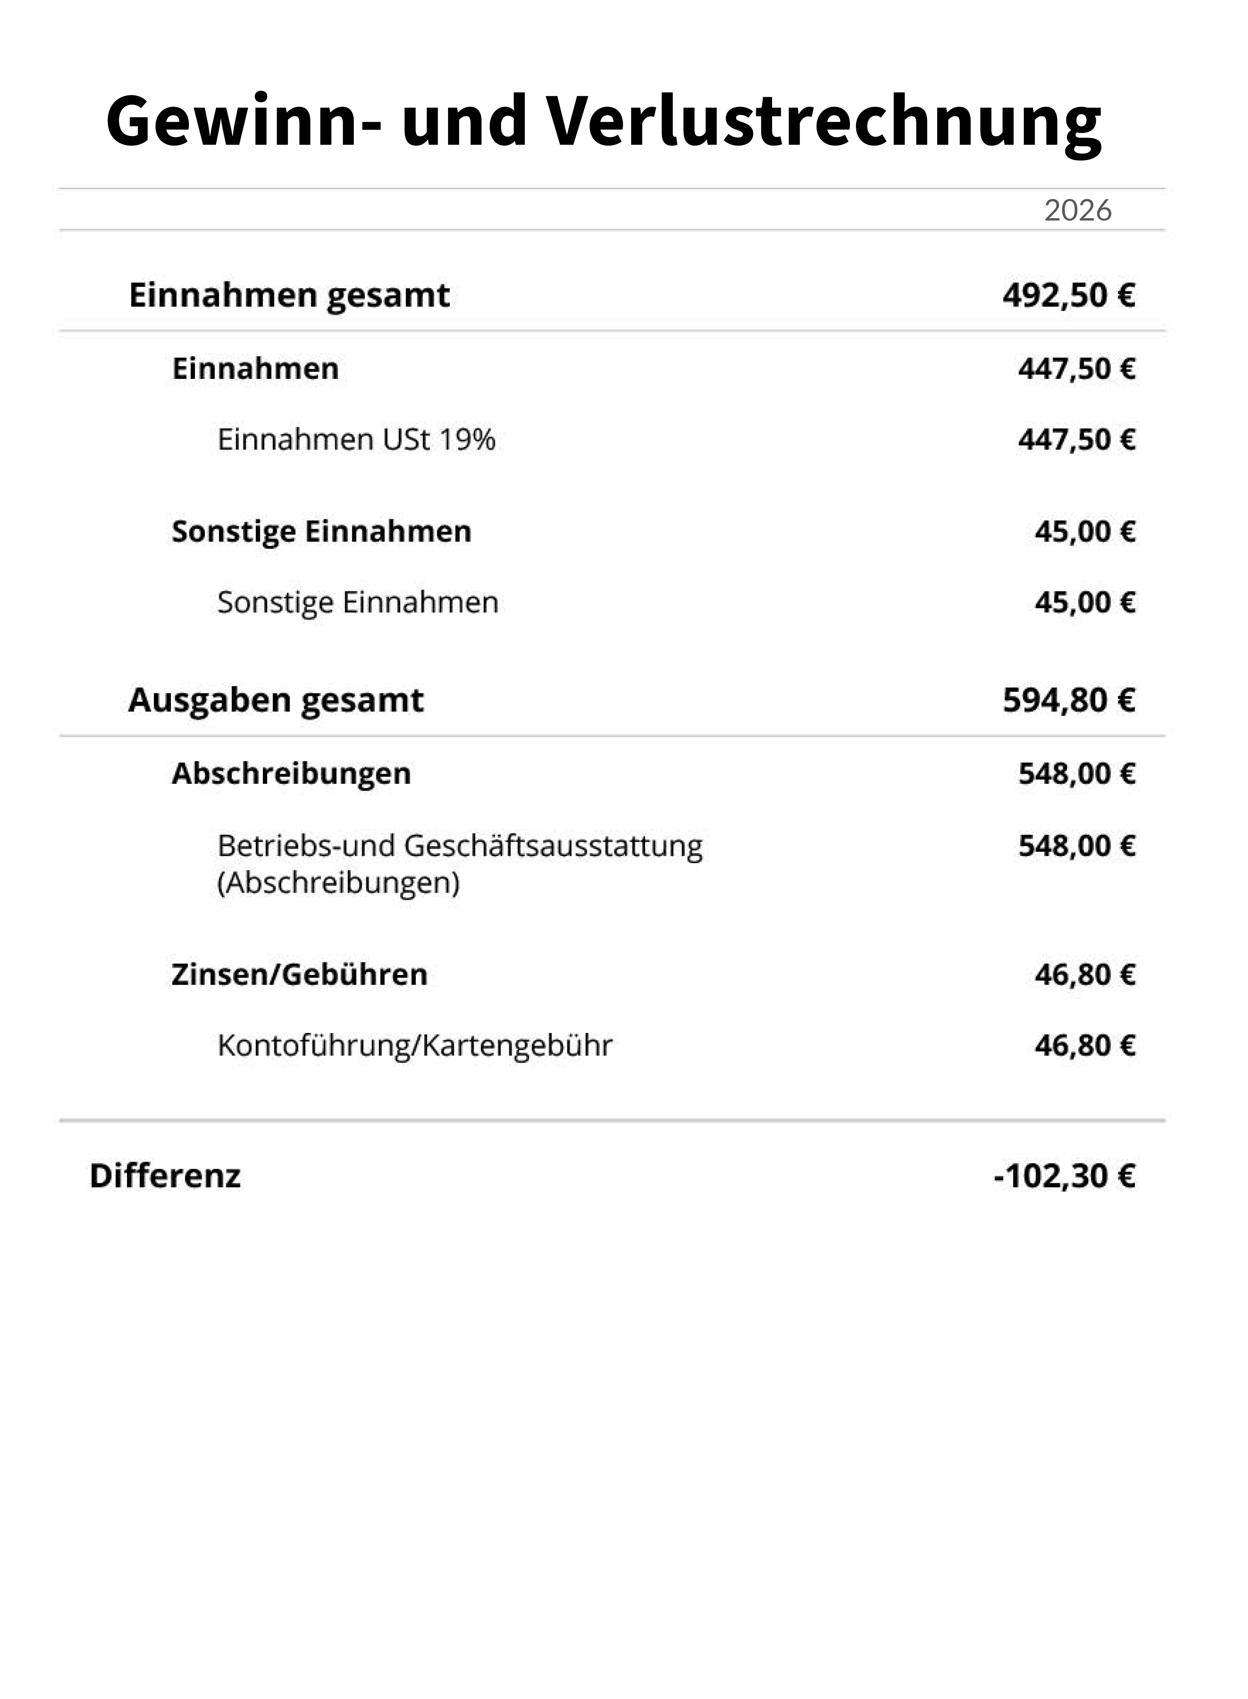The height and width of the screenshot is (1699, 1248).
Task: Select the 492,50 € total income amount
Action: [x=1068, y=295]
